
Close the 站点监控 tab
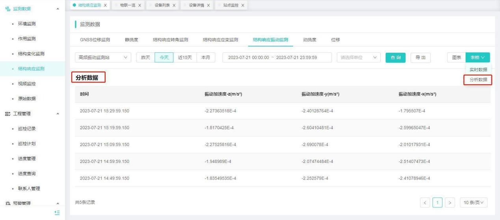pyautogui.click(x=243, y=5)
